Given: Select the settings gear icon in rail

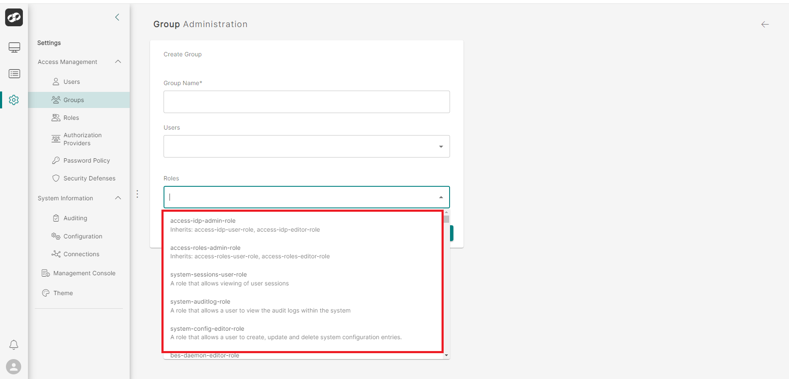Looking at the screenshot, I should tap(14, 100).
